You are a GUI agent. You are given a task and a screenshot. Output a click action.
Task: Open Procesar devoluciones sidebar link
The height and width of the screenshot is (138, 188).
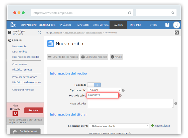point(25,77)
